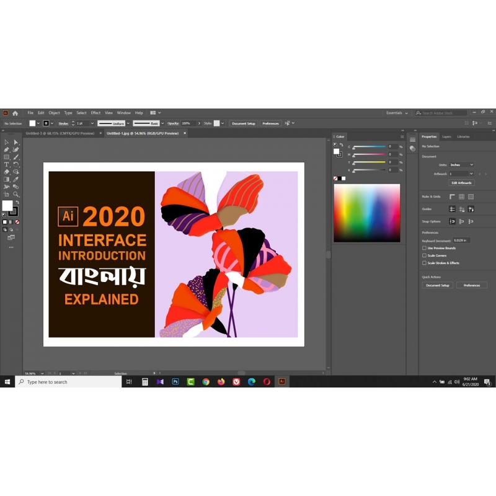Open zoom level dropdown in status bar
496x496 pixels.
click(x=42, y=373)
